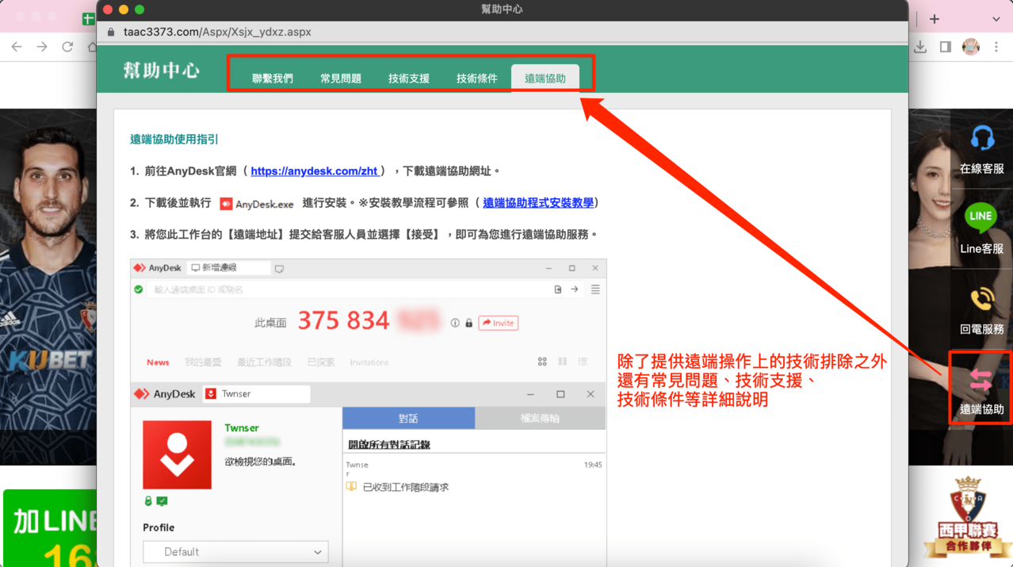Open the 遠端協助程式安裝教學 link

click(x=537, y=203)
